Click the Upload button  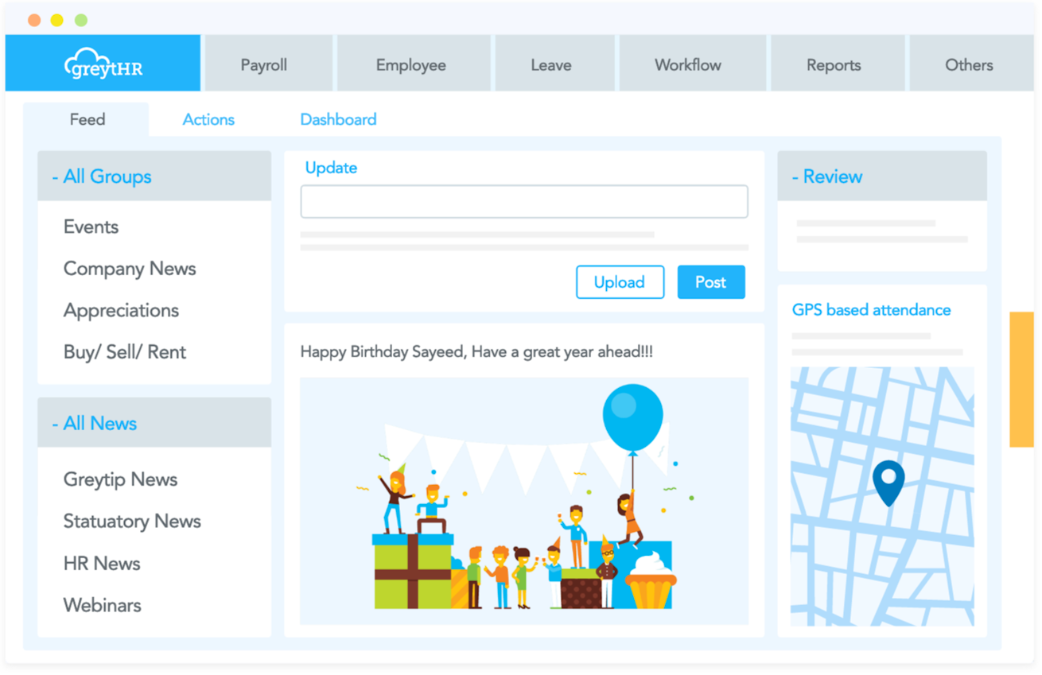[x=620, y=282]
